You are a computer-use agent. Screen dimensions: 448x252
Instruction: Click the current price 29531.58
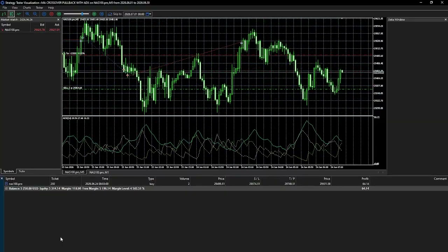[x=325, y=184]
